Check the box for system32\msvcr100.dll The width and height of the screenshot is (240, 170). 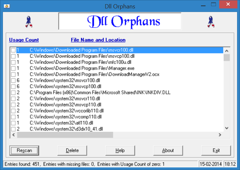coord(13,81)
